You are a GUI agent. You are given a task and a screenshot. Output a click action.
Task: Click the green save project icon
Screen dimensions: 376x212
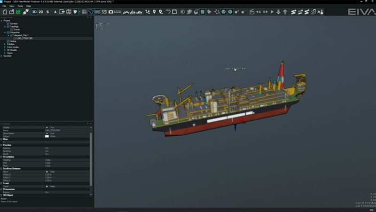click(x=18, y=12)
